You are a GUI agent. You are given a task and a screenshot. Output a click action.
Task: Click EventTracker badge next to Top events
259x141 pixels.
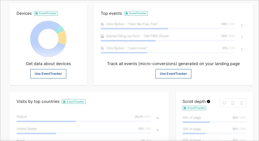136,13
